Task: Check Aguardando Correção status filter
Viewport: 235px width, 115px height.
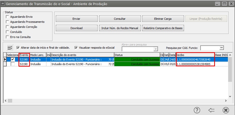Action: point(7,27)
